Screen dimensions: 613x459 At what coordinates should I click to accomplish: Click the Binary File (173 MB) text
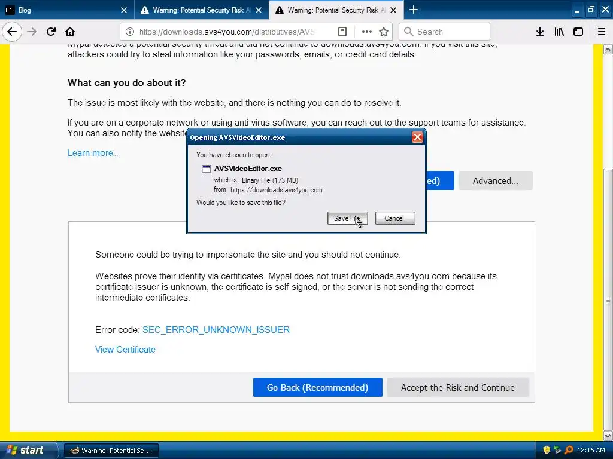(270, 180)
